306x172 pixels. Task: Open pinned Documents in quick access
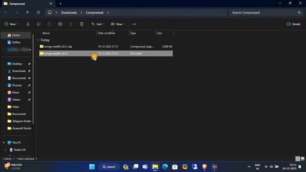coord(19,78)
